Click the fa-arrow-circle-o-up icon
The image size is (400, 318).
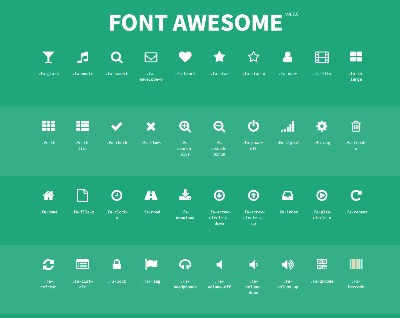[x=254, y=195]
